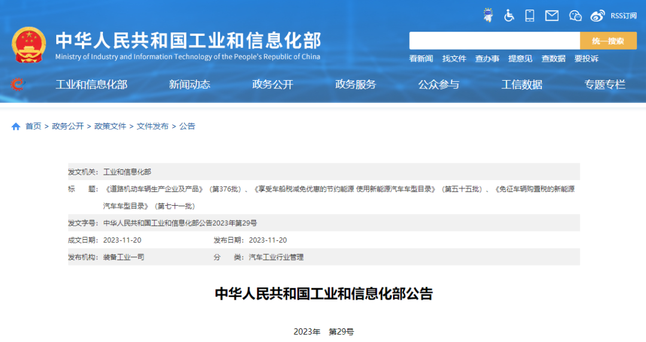Open the mobile phone version icon
The image size is (646, 342).
tap(530, 16)
